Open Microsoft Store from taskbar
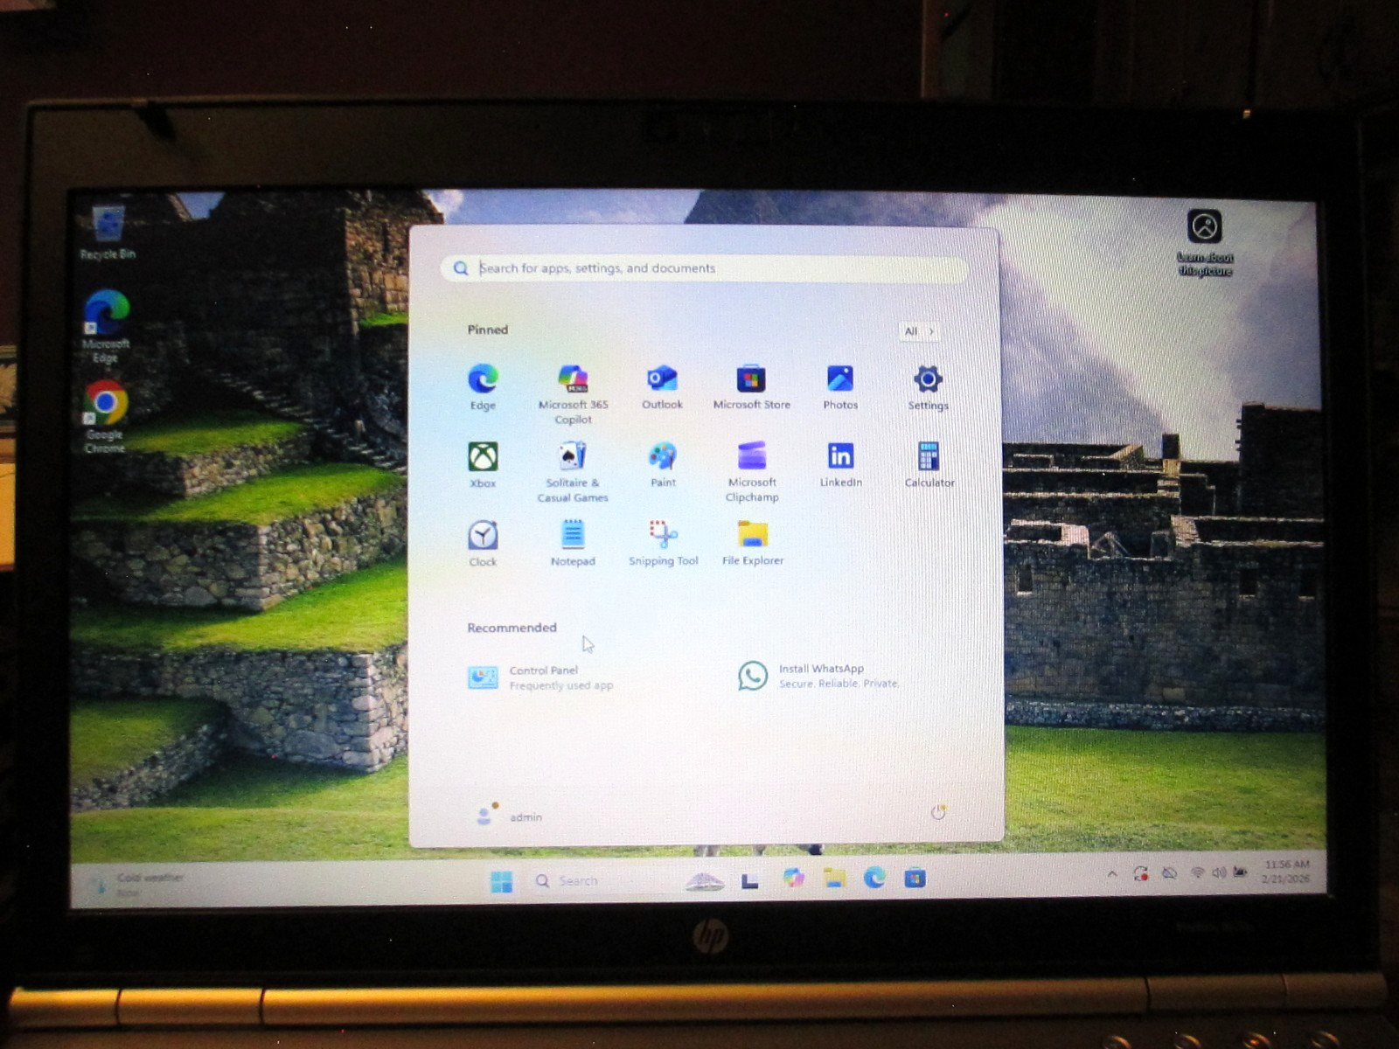1399x1049 pixels. pyautogui.click(x=915, y=878)
